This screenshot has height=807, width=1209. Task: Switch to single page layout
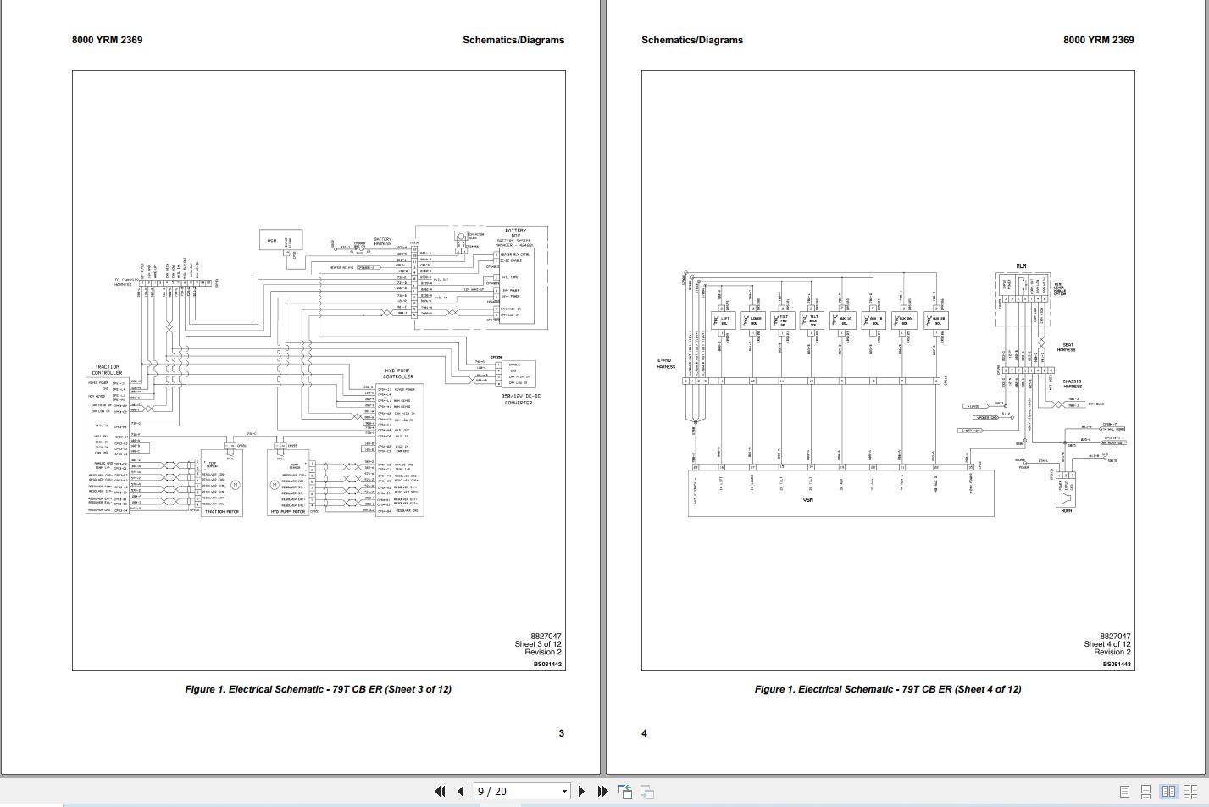(x=1125, y=792)
